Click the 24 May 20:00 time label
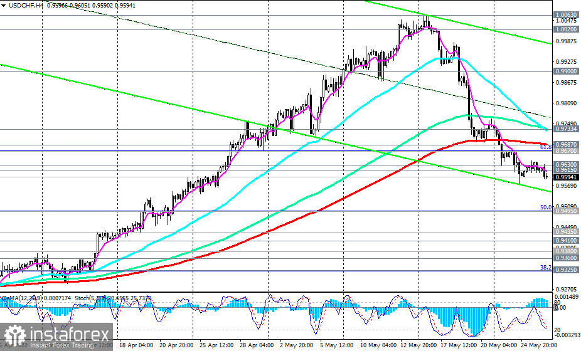Image resolution: width=581 pixels, height=351 pixels. pos(538,345)
